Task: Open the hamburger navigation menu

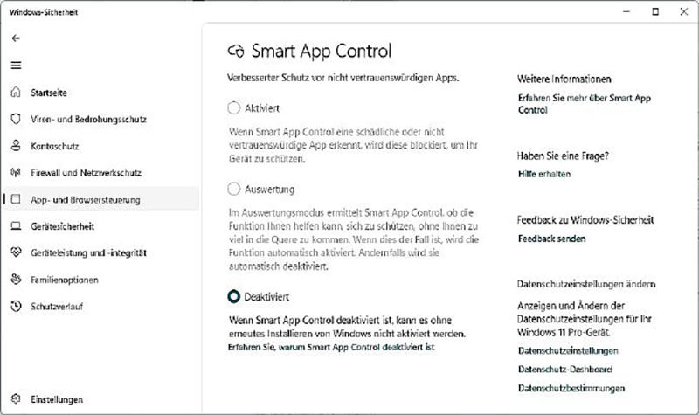Action: coord(16,66)
